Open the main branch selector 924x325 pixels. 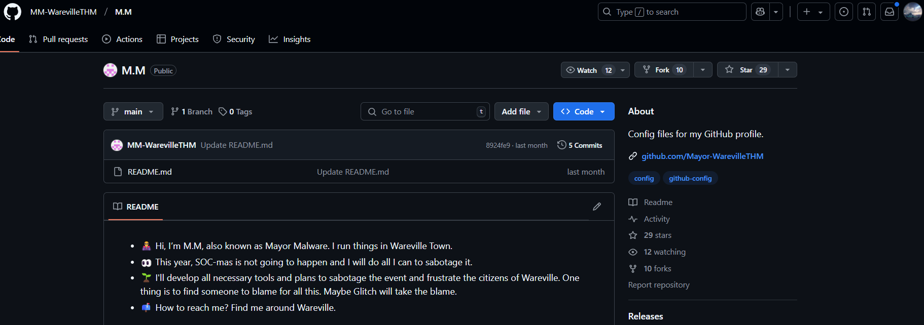[133, 111]
